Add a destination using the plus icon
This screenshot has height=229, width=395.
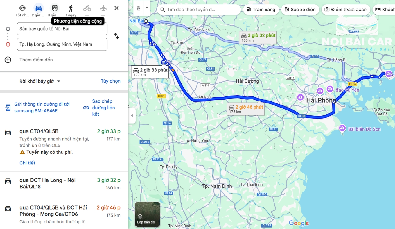click(x=8, y=60)
